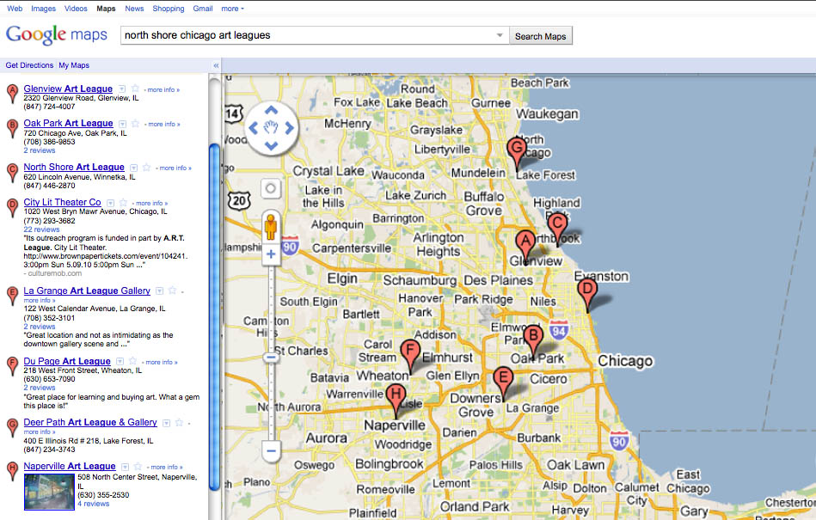Star the La Grange Art League Gallery result
Viewport: 816px width, 520px height.
pos(172,291)
